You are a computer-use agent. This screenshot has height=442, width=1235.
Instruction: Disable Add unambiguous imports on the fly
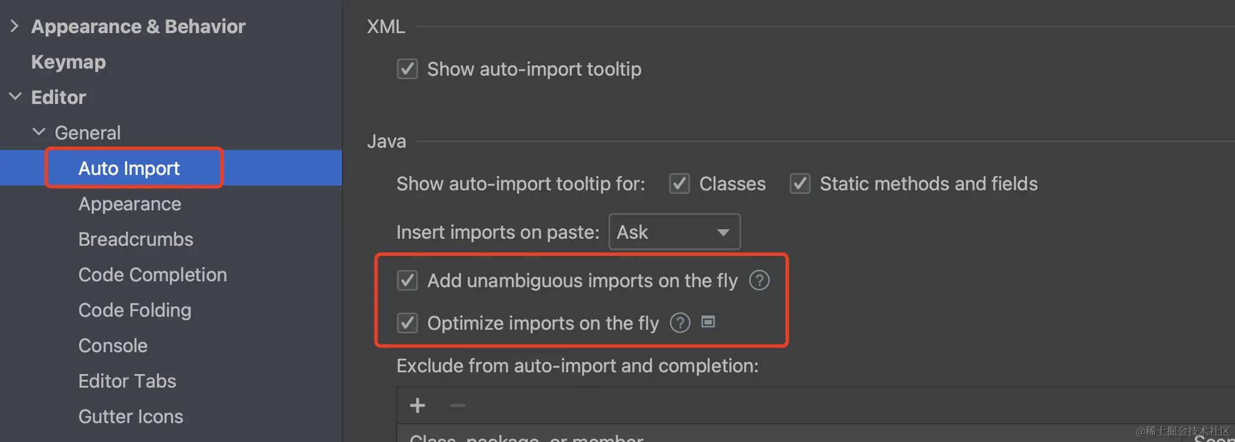click(x=408, y=281)
